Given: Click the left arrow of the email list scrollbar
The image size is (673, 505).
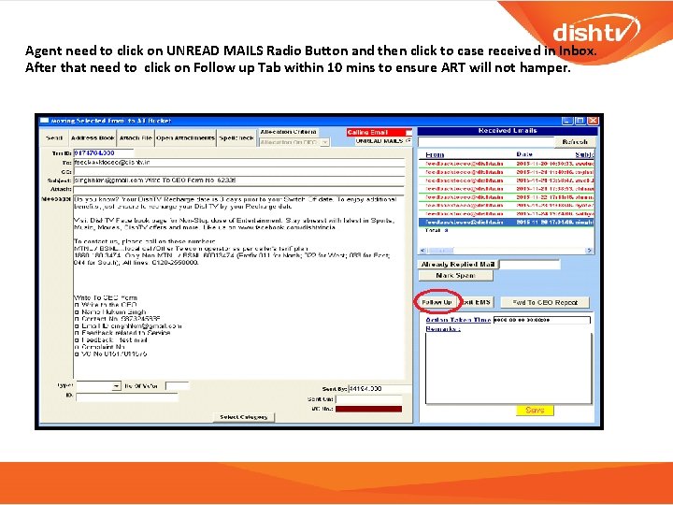Looking at the screenshot, I should tap(422, 250).
